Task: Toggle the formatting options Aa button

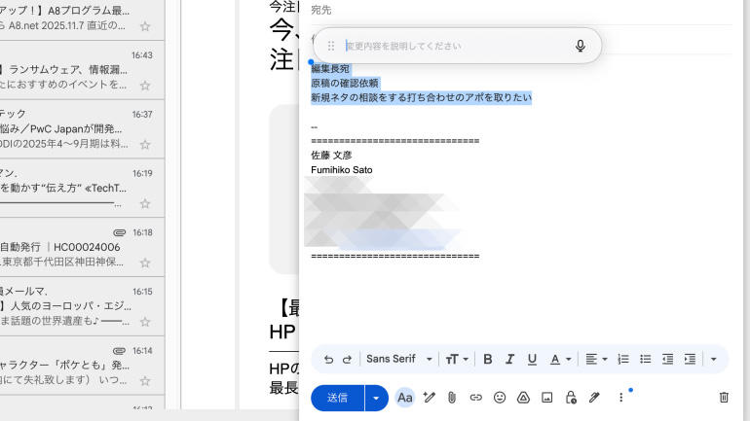Action: coord(404,398)
